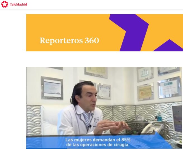The height and width of the screenshot is (149, 183).
Task: Click the framed certificate left of the doctor
Action: pyautogui.click(x=52, y=88)
